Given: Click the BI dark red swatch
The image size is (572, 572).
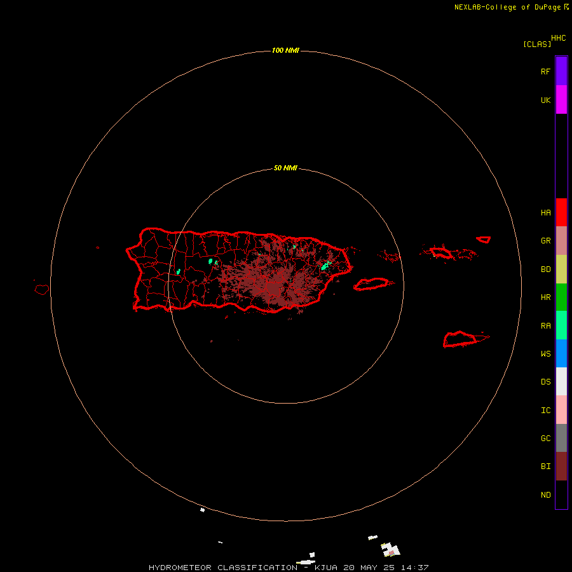Looking at the screenshot, I should pyautogui.click(x=561, y=466).
